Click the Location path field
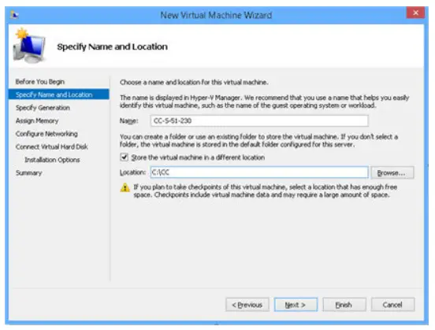This screenshot has height=330, width=435. point(259,172)
